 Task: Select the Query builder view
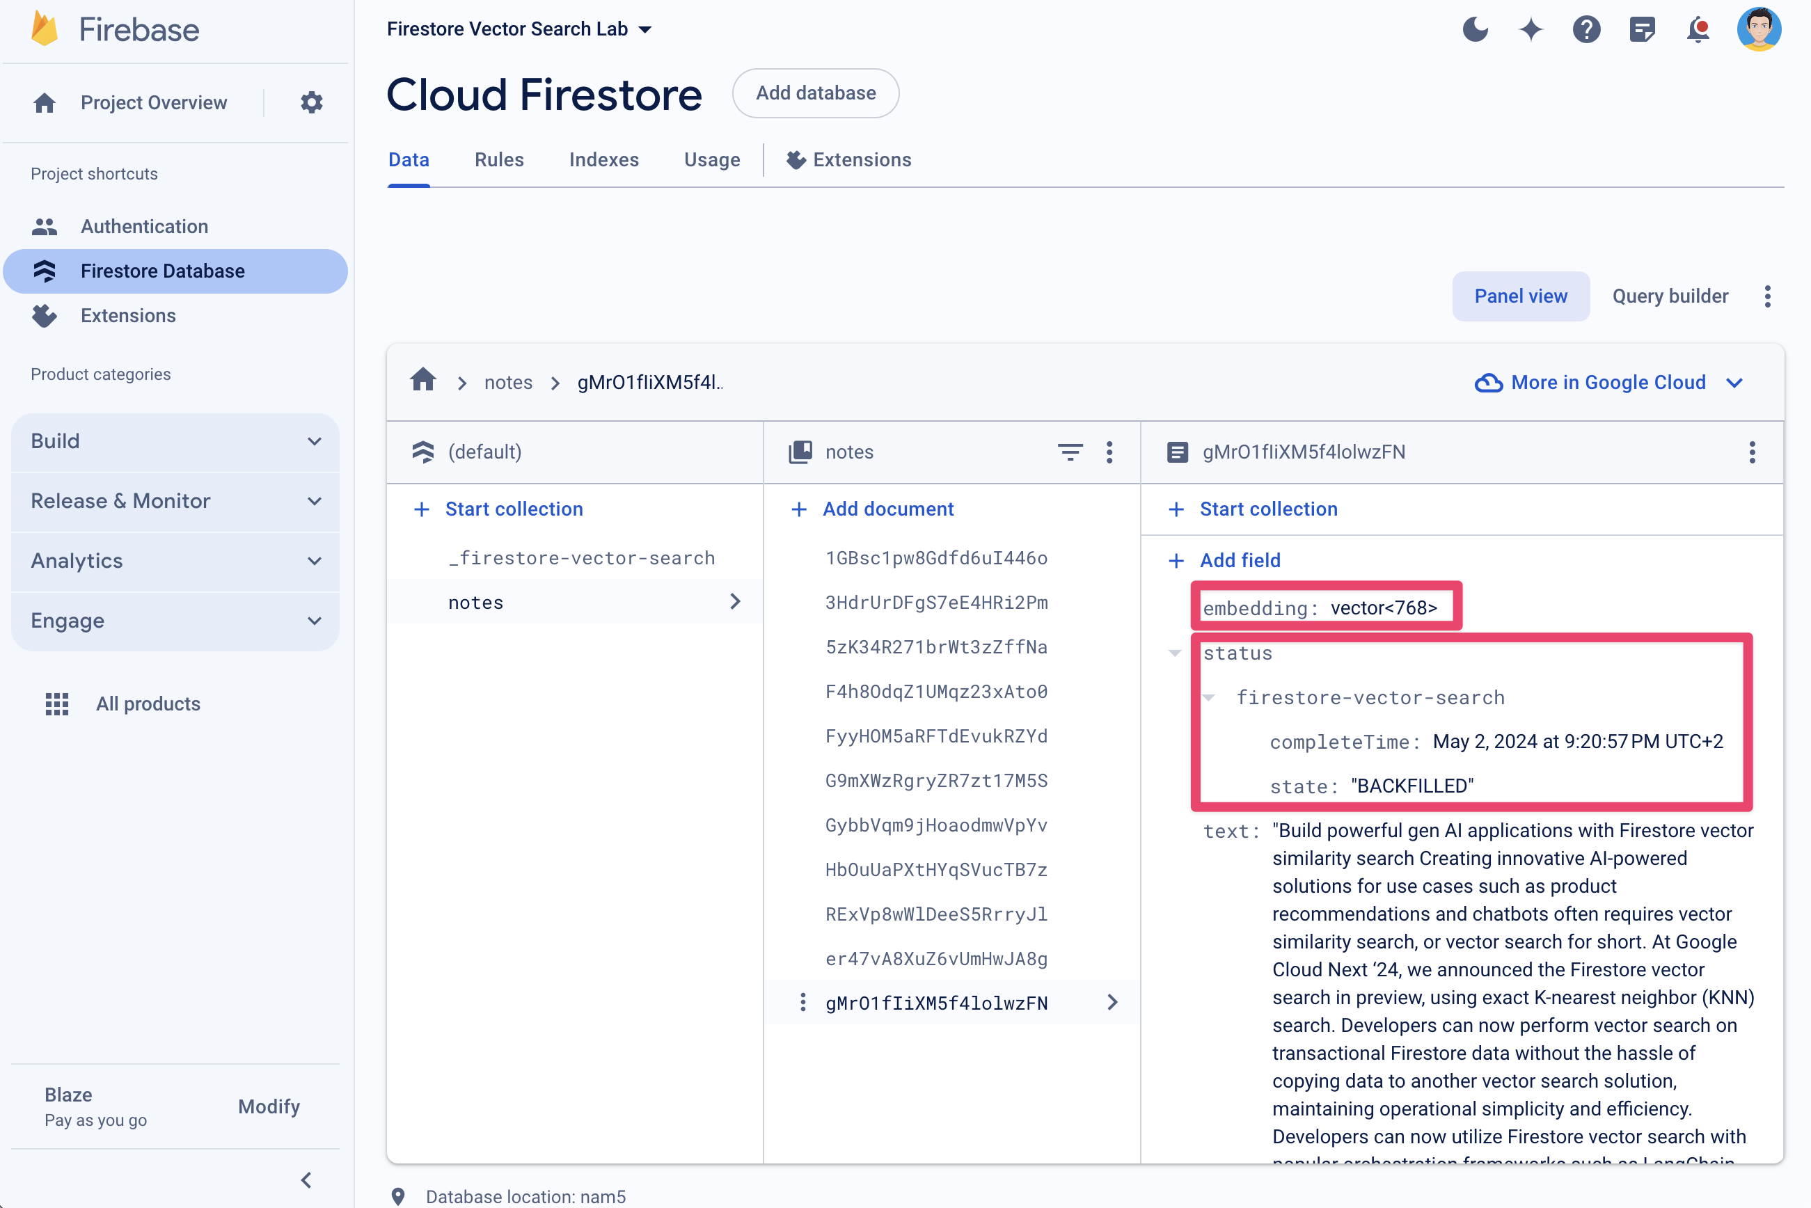[x=1668, y=296]
